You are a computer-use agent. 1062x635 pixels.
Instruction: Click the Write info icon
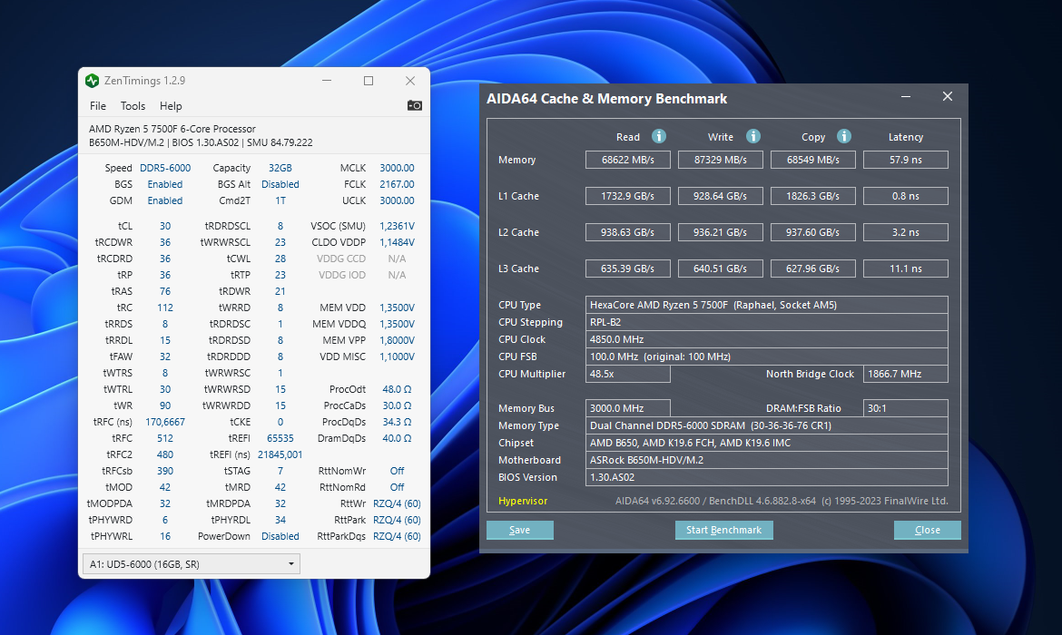[752, 136]
